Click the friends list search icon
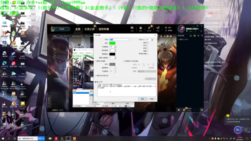Viewport: 251px width, 141px height. [202, 36]
